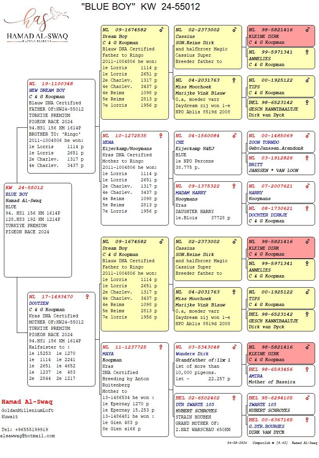Select ring number NL 19-1100348 of NEW DREAM BOY
319x458 pixels.
51,84
